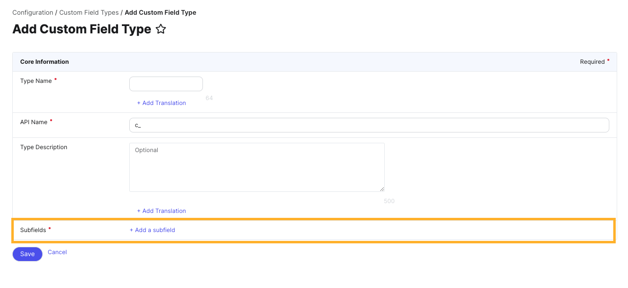Image resolution: width=628 pixels, height=288 pixels.
Task: Click the plus icon on Add a subfield
Action: click(131, 230)
